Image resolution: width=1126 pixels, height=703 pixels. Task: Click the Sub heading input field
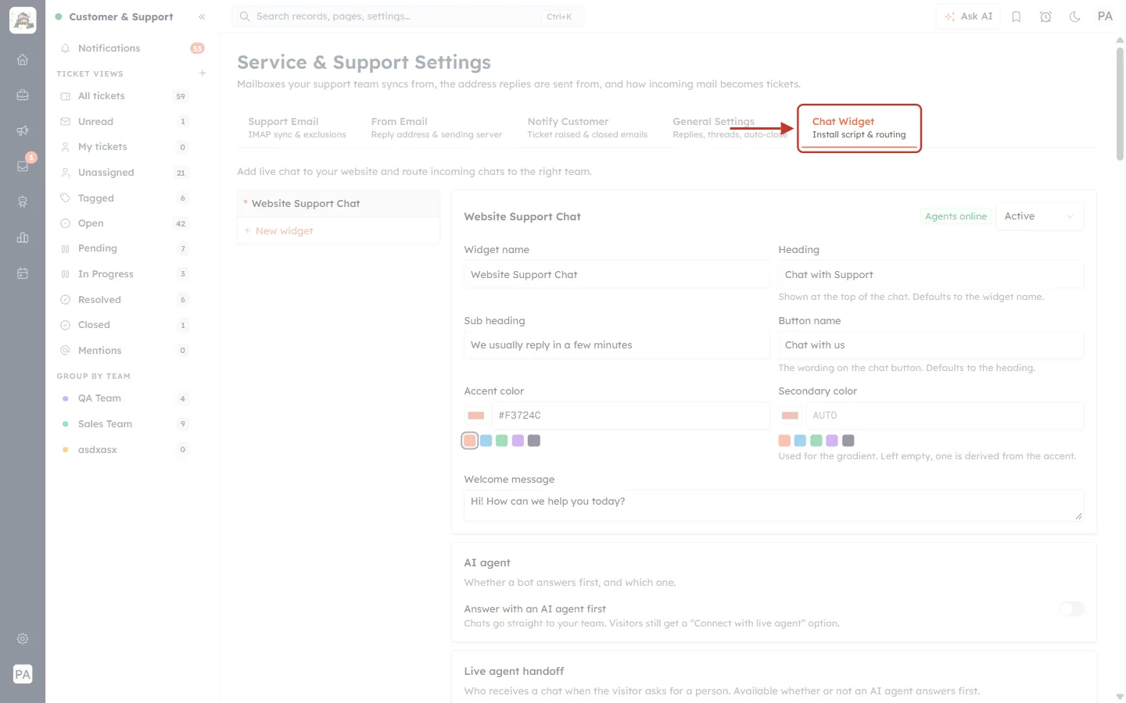pos(617,345)
